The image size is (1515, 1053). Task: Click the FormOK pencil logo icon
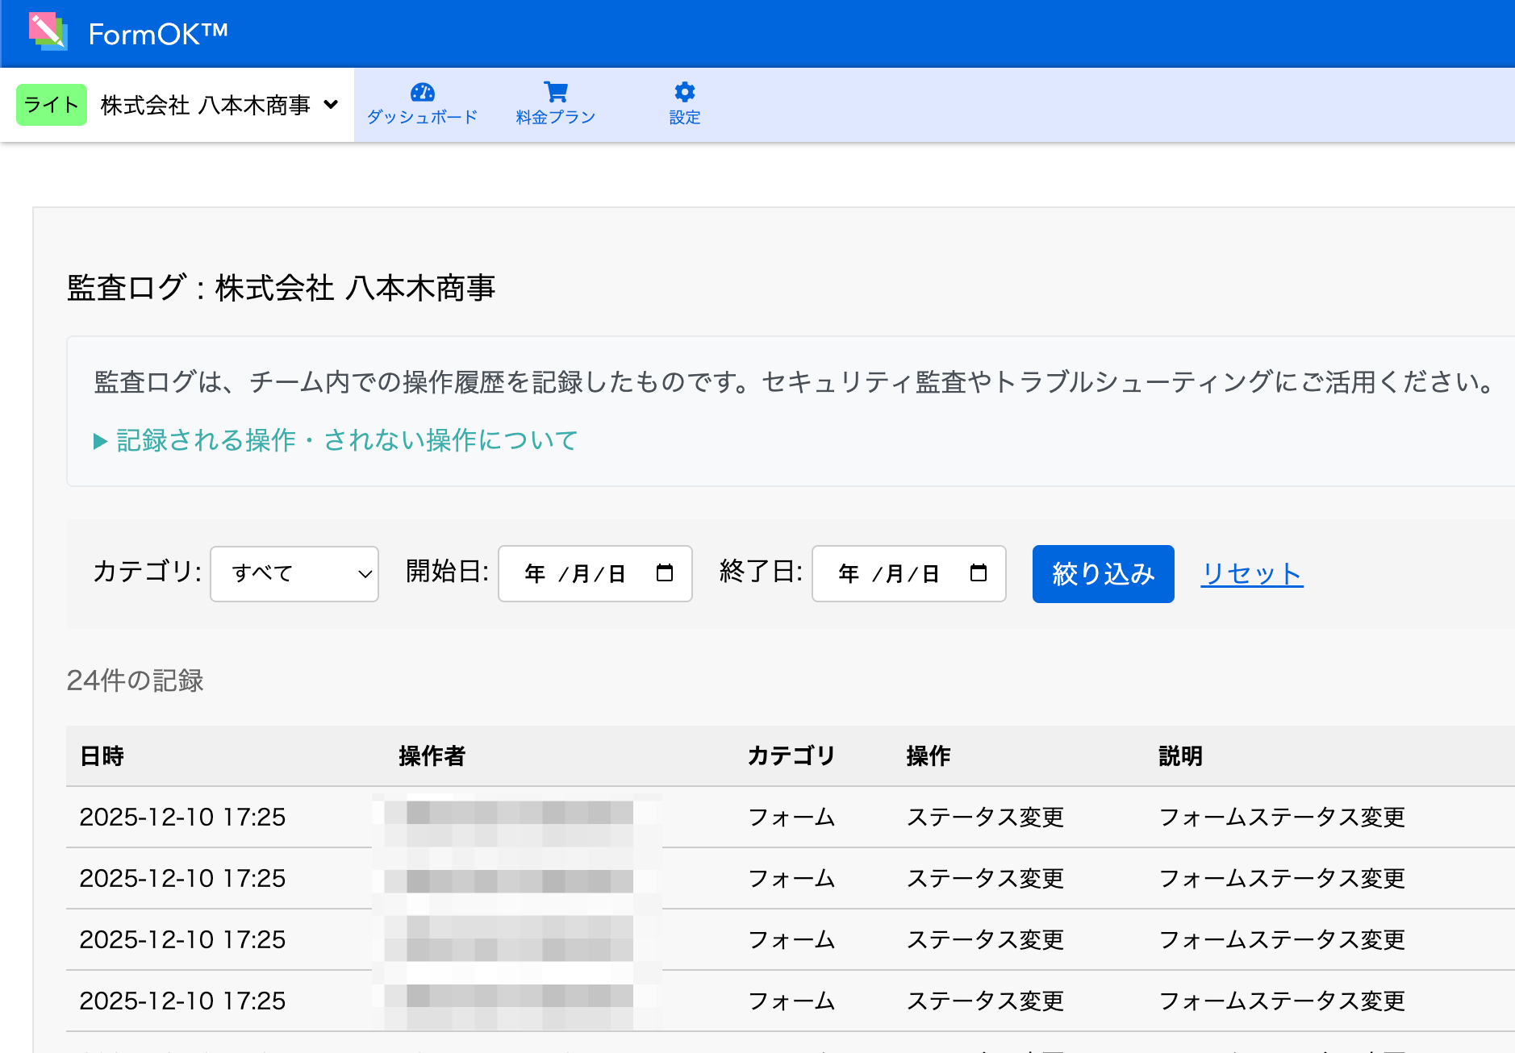pos(48,32)
